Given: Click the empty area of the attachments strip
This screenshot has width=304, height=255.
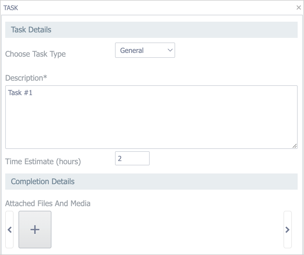Looking at the screenshot, I should 168,230.
